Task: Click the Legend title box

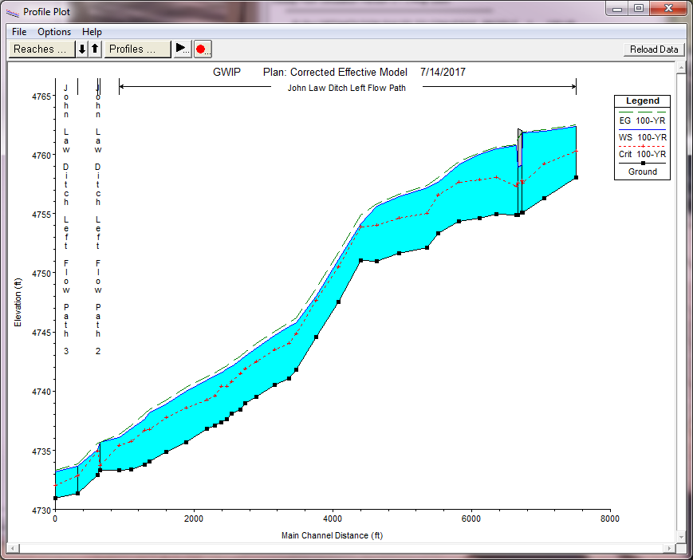Action: [x=642, y=101]
